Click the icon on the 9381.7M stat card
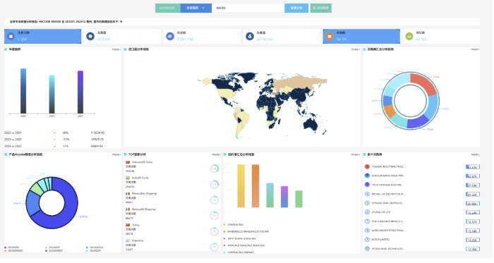The height and width of the screenshot is (263, 494). tap(170, 37)
